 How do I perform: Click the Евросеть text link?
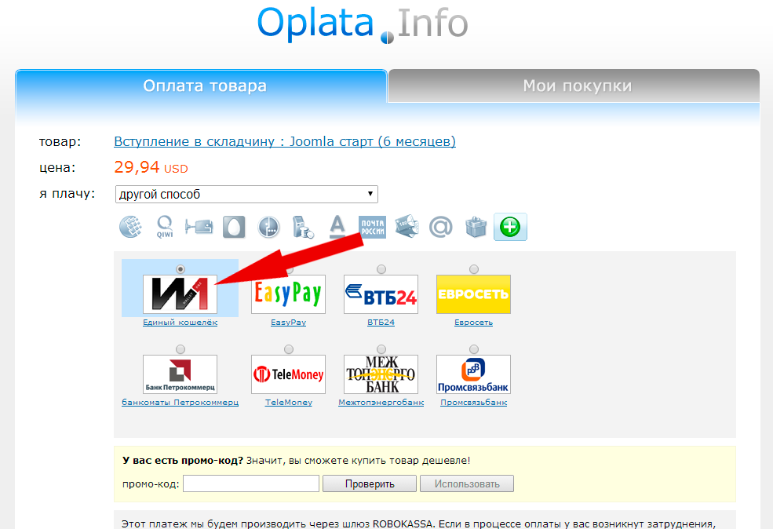tap(474, 323)
